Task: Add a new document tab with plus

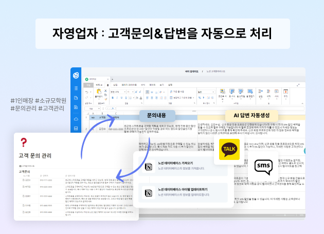Action: tap(113, 79)
